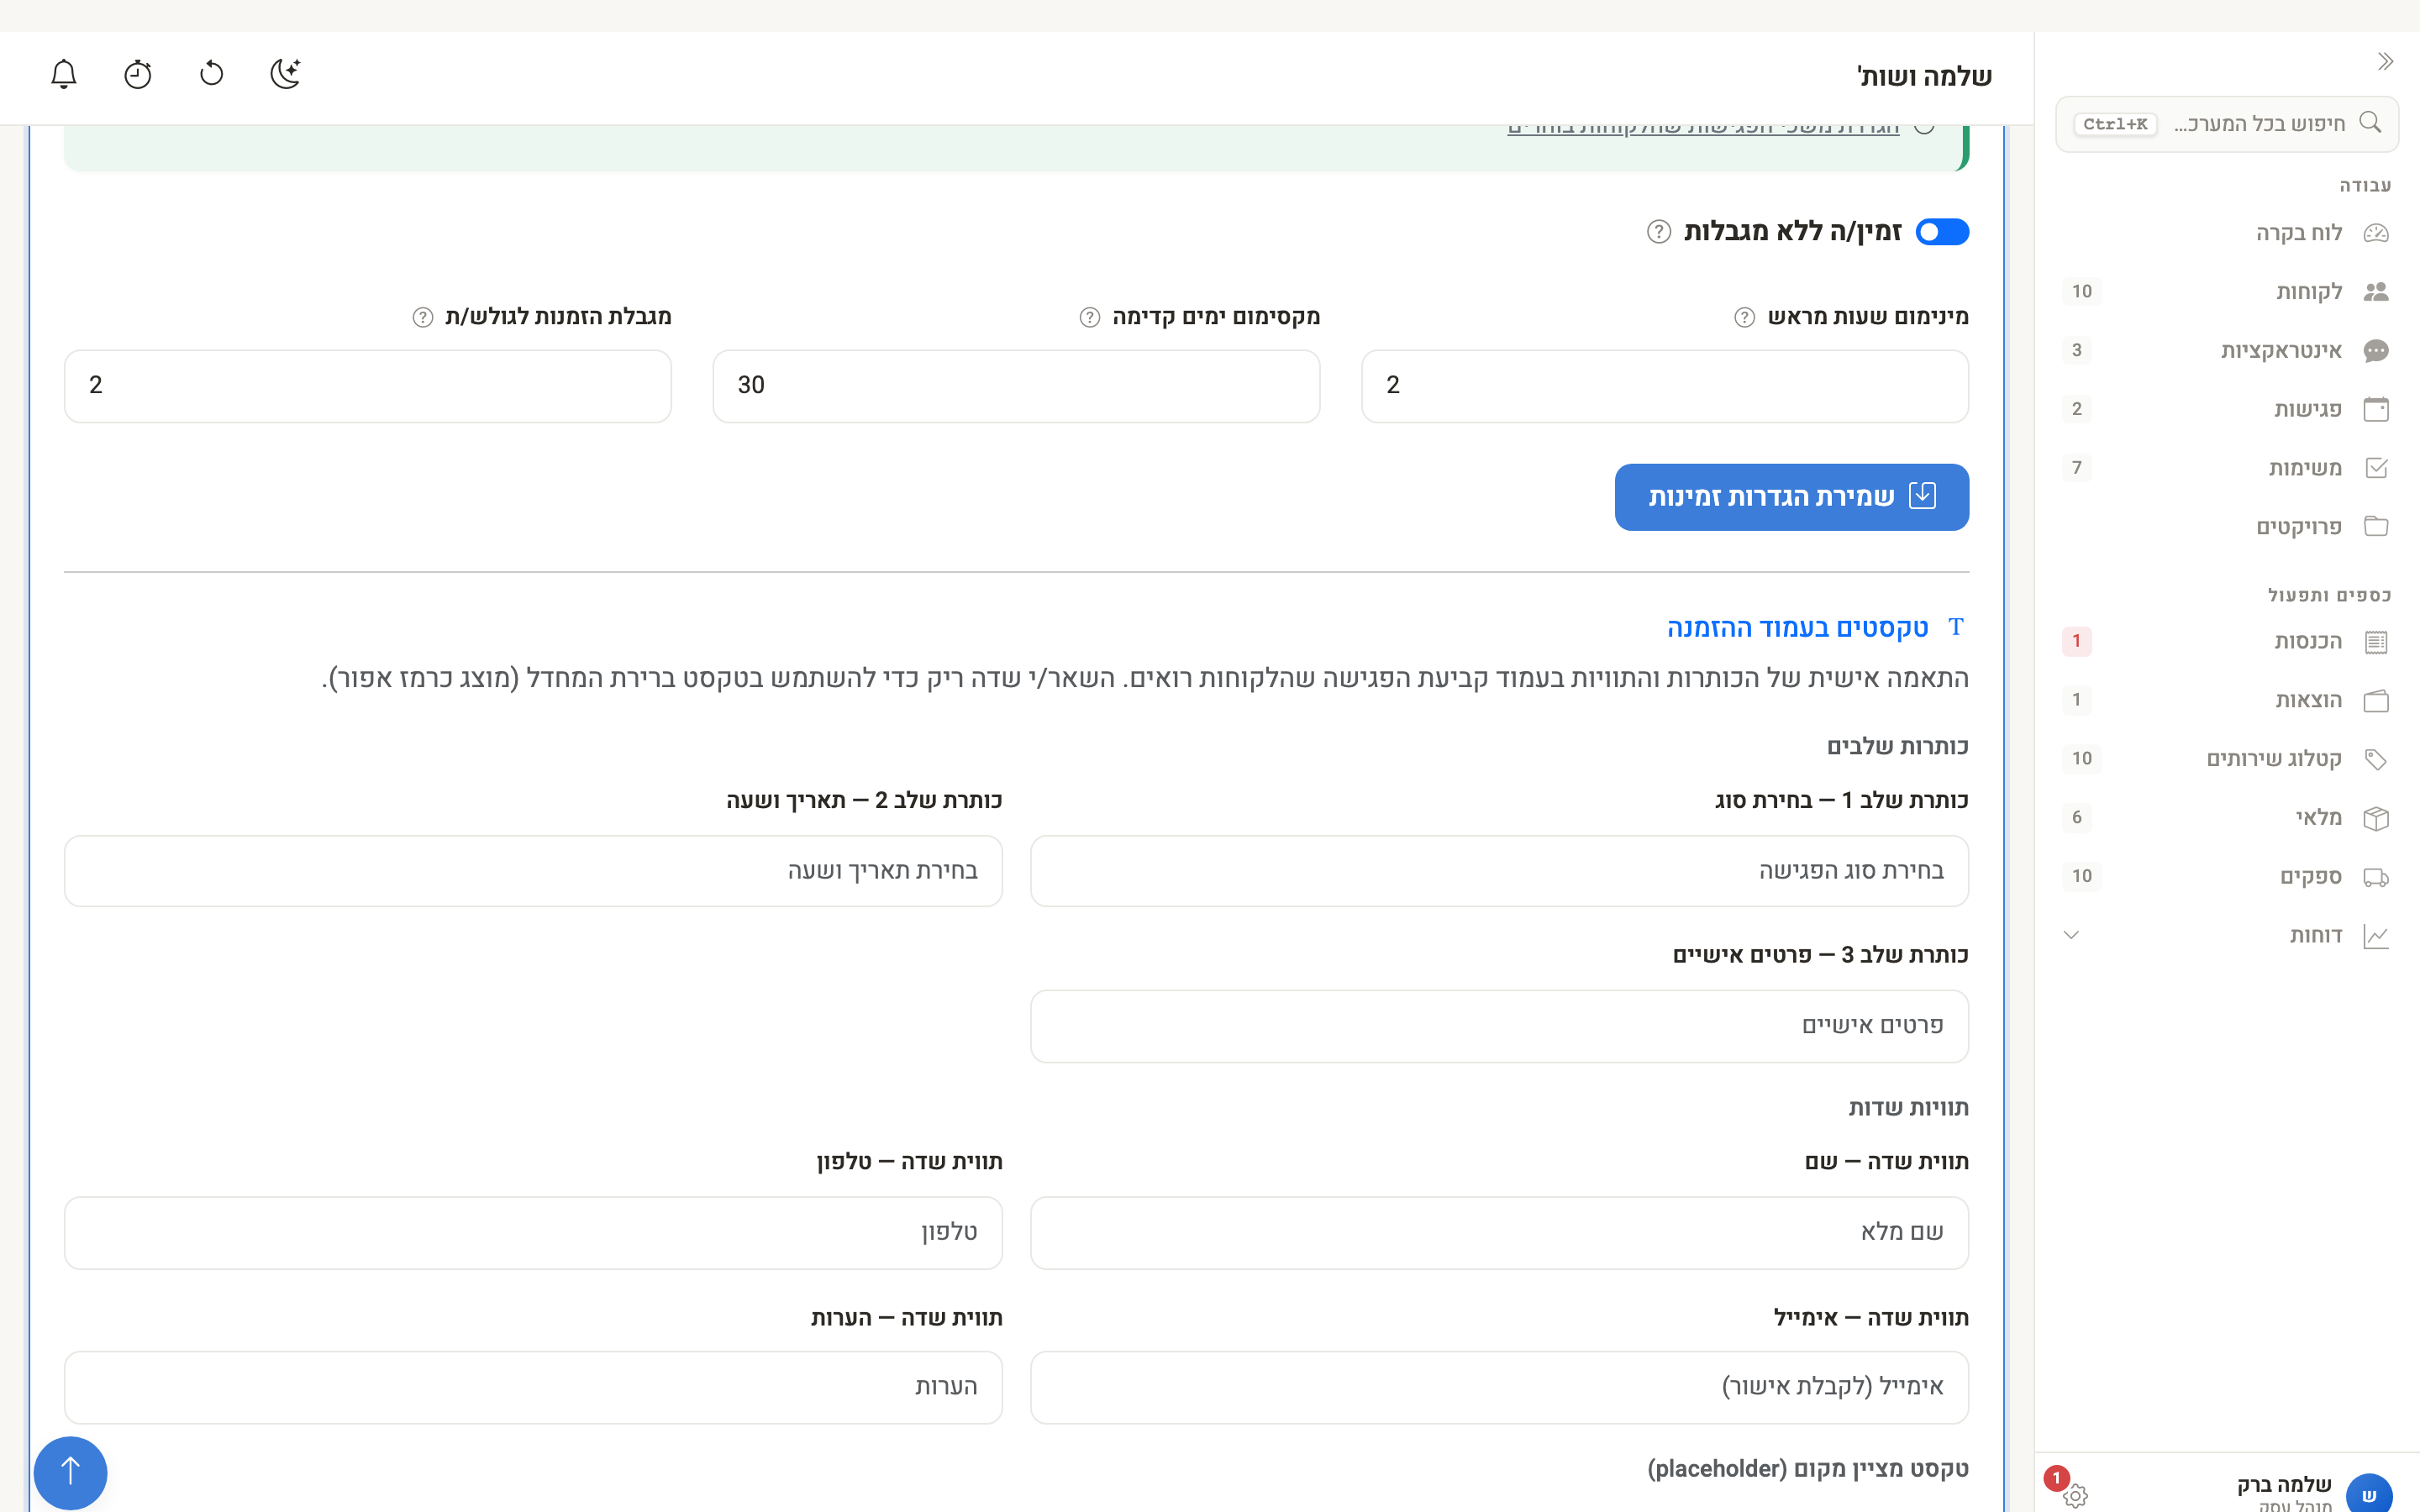Open פגישות in sidebar
This screenshot has height=1512, width=2420.
point(2227,409)
